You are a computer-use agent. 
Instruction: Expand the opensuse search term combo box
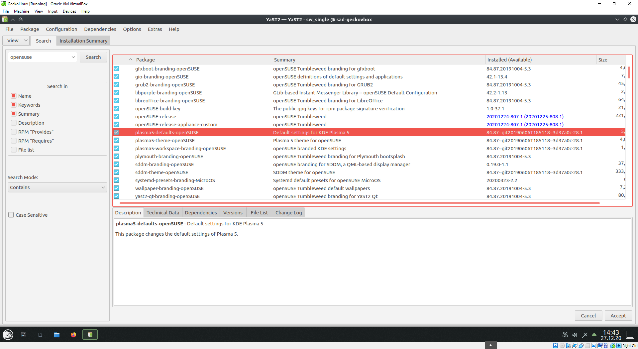[x=73, y=57]
